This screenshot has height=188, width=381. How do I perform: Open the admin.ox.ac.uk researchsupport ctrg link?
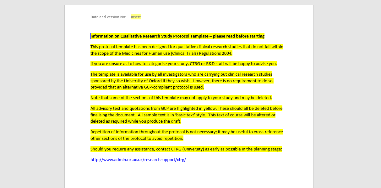click(x=138, y=160)
